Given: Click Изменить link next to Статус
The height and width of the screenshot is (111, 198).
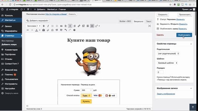Looking at the screenshot, I should [x=180, y=19].
